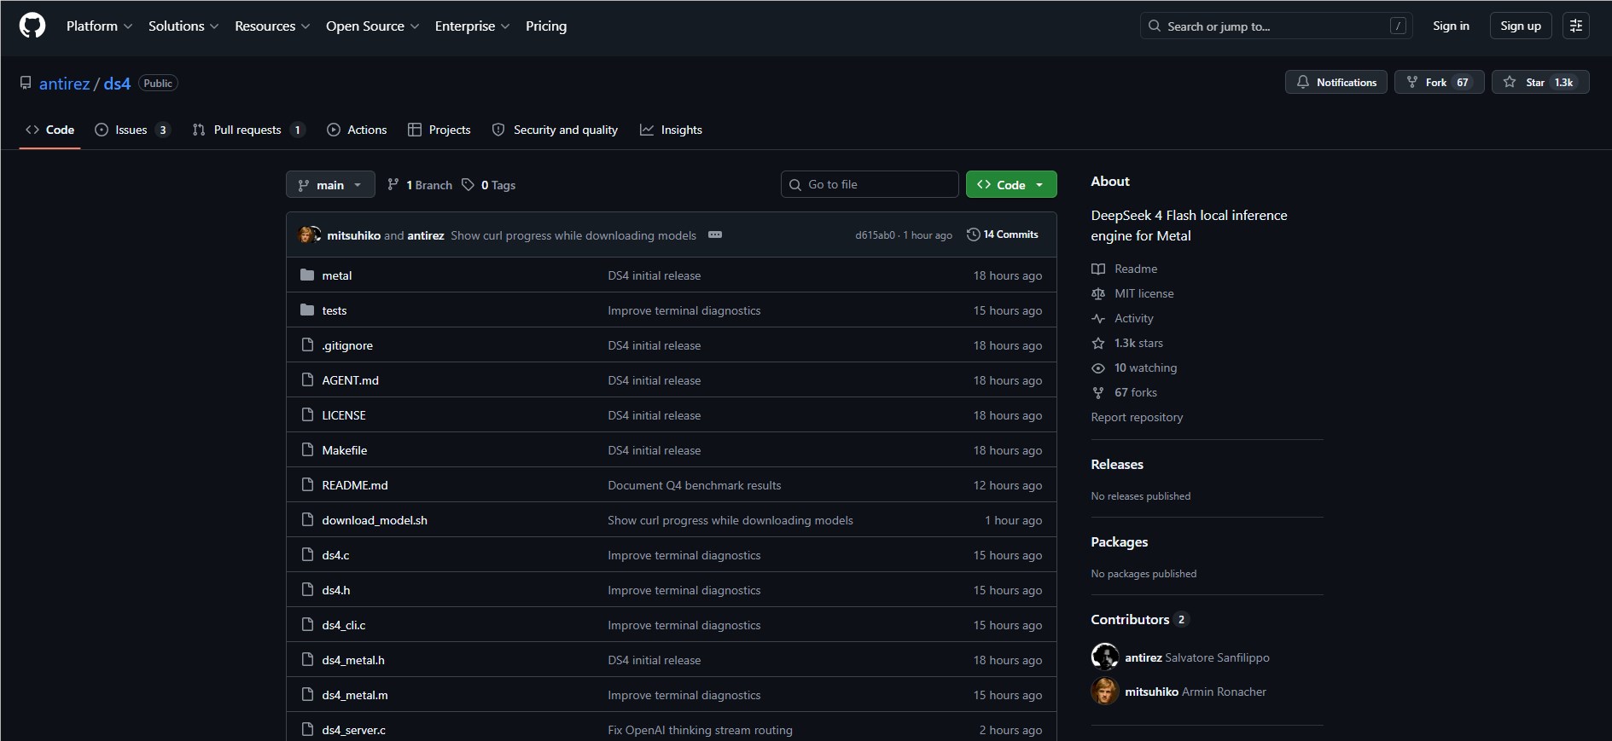Viewport: 1612px width, 741px height.
Task: Click the Sign in link
Action: pos(1451,26)
